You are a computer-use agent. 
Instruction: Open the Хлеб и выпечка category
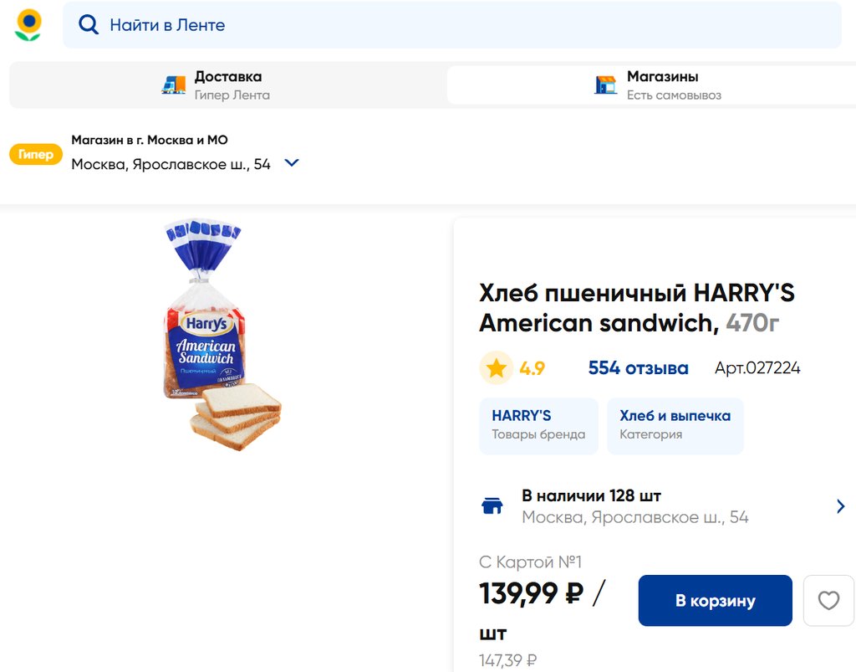[x=675, y=425]
